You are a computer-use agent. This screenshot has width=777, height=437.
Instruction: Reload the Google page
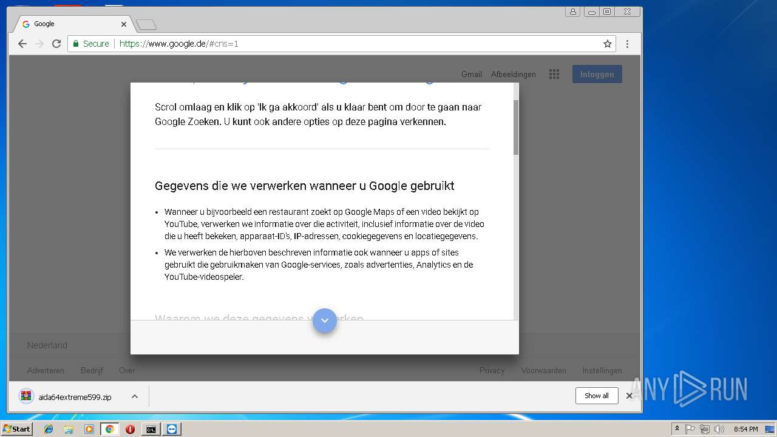coord(56,44)
